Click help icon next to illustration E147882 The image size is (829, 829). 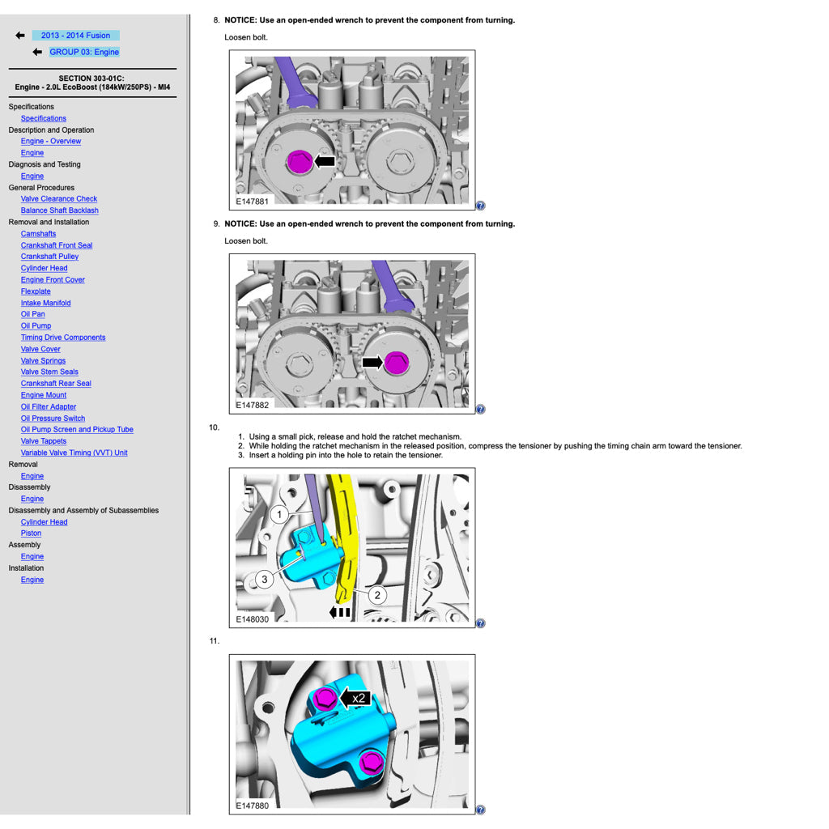coord(480,409)
